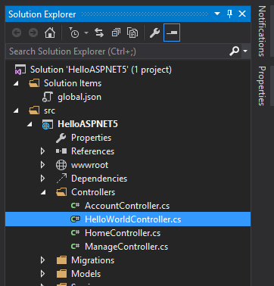Viewport: 274px width, 286px height.
Task: Expand the References node
Action: 43,151
